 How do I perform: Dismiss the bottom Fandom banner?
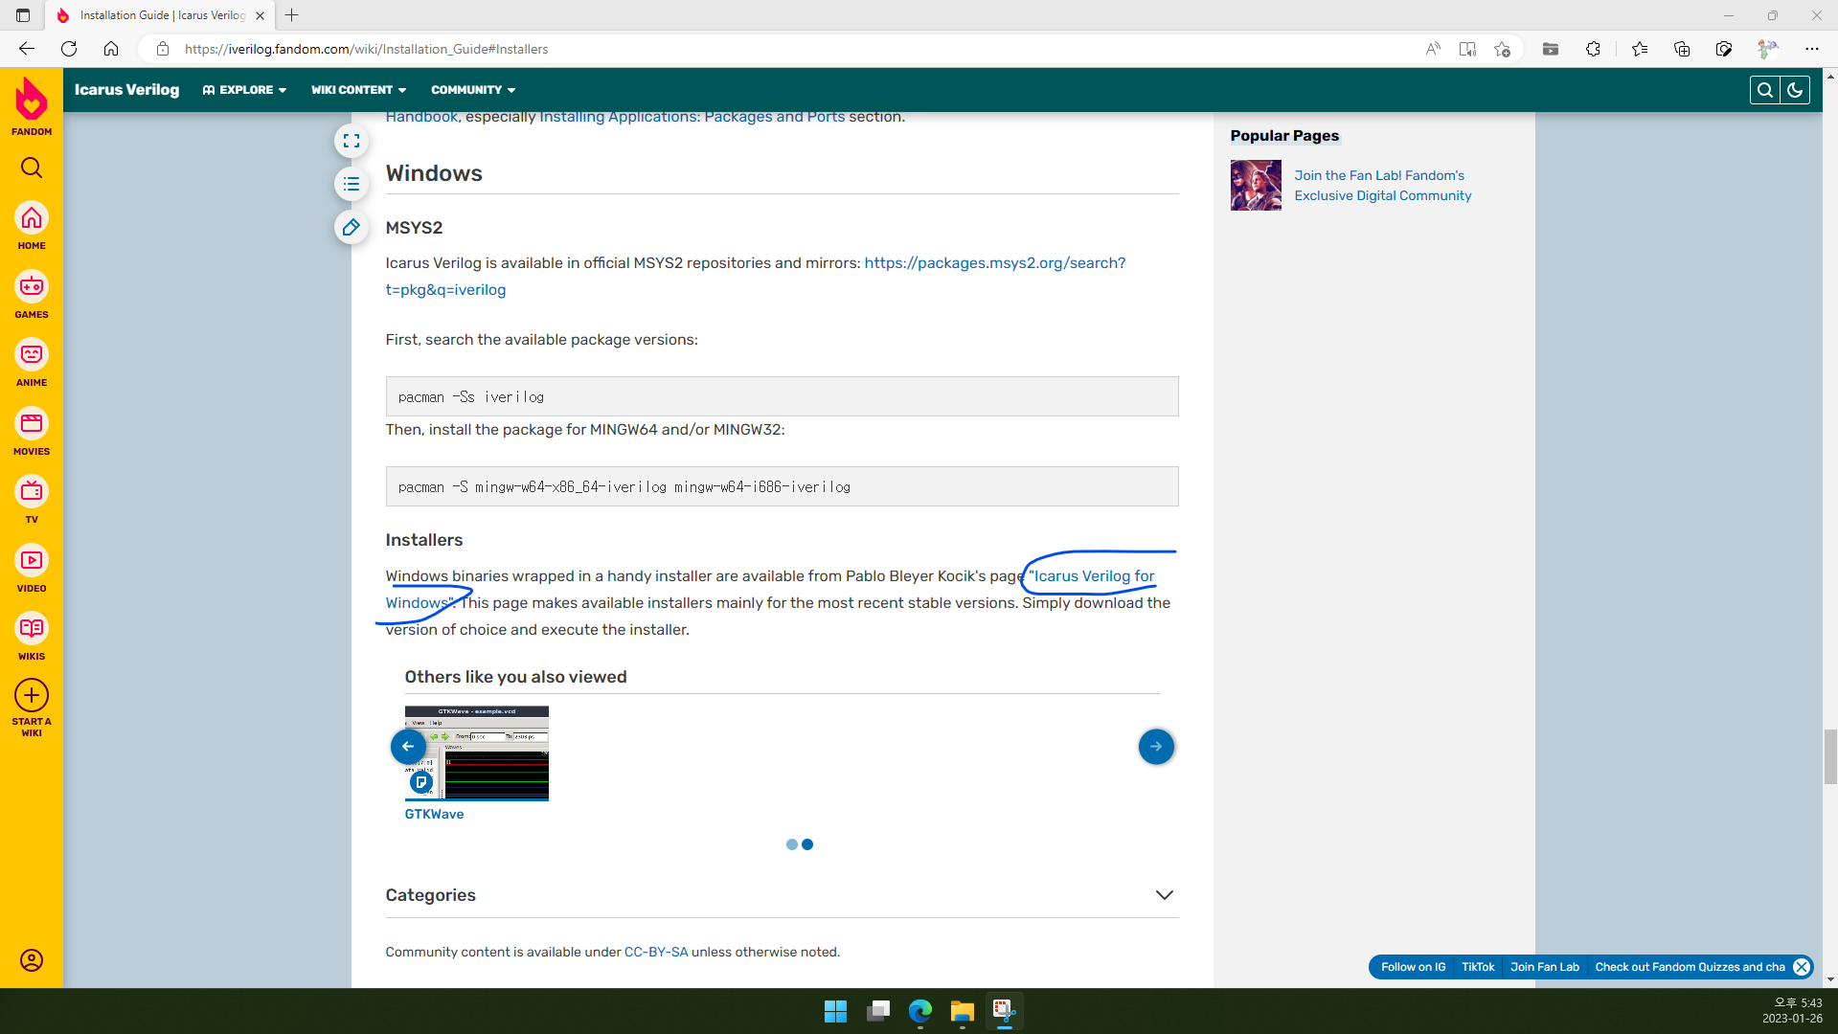click(1802, 967)
